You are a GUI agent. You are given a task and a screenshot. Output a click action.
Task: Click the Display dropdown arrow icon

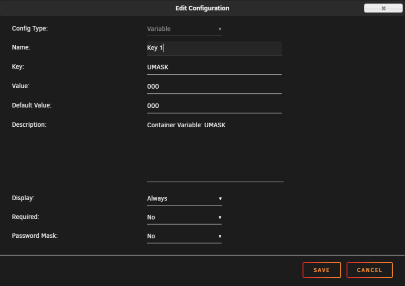pyautogui.click(x=220, y=198)
